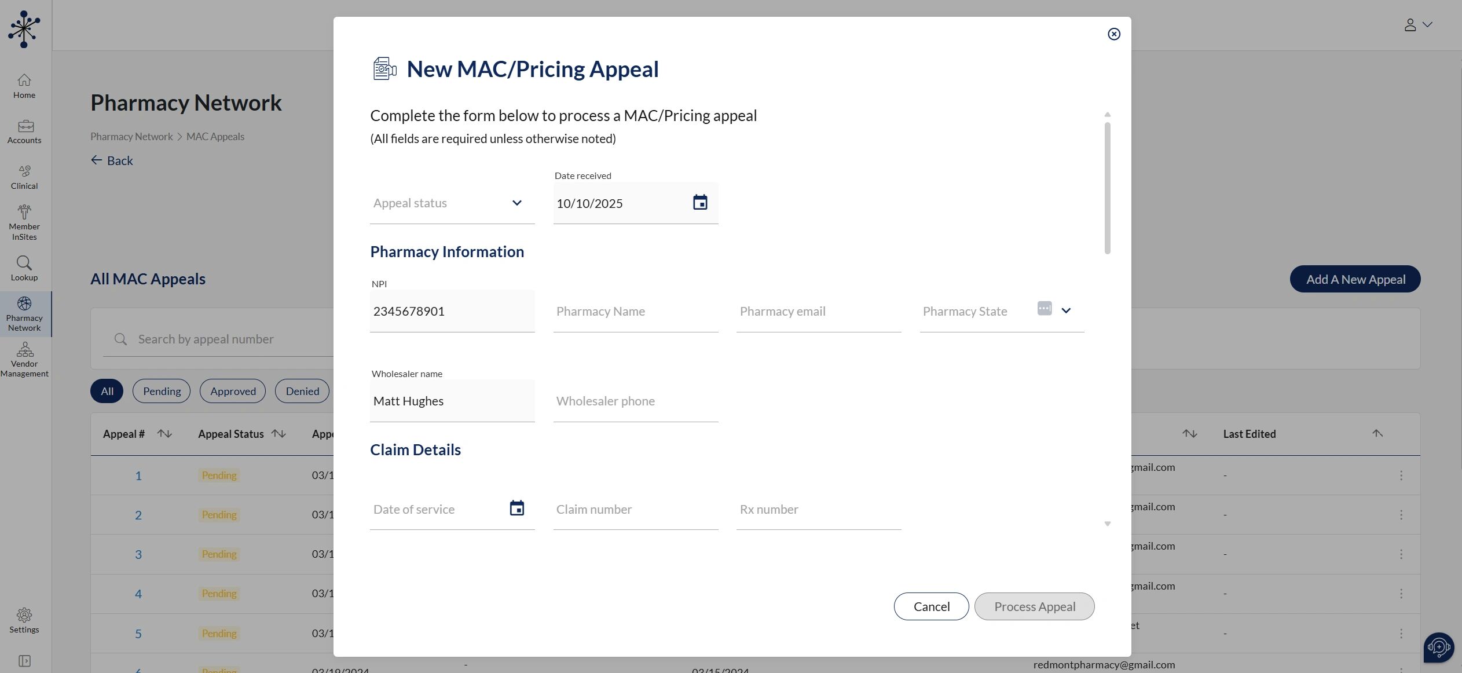
Task: Close the New MAC/Pricing Appeal dialog
Action: 1113,34
